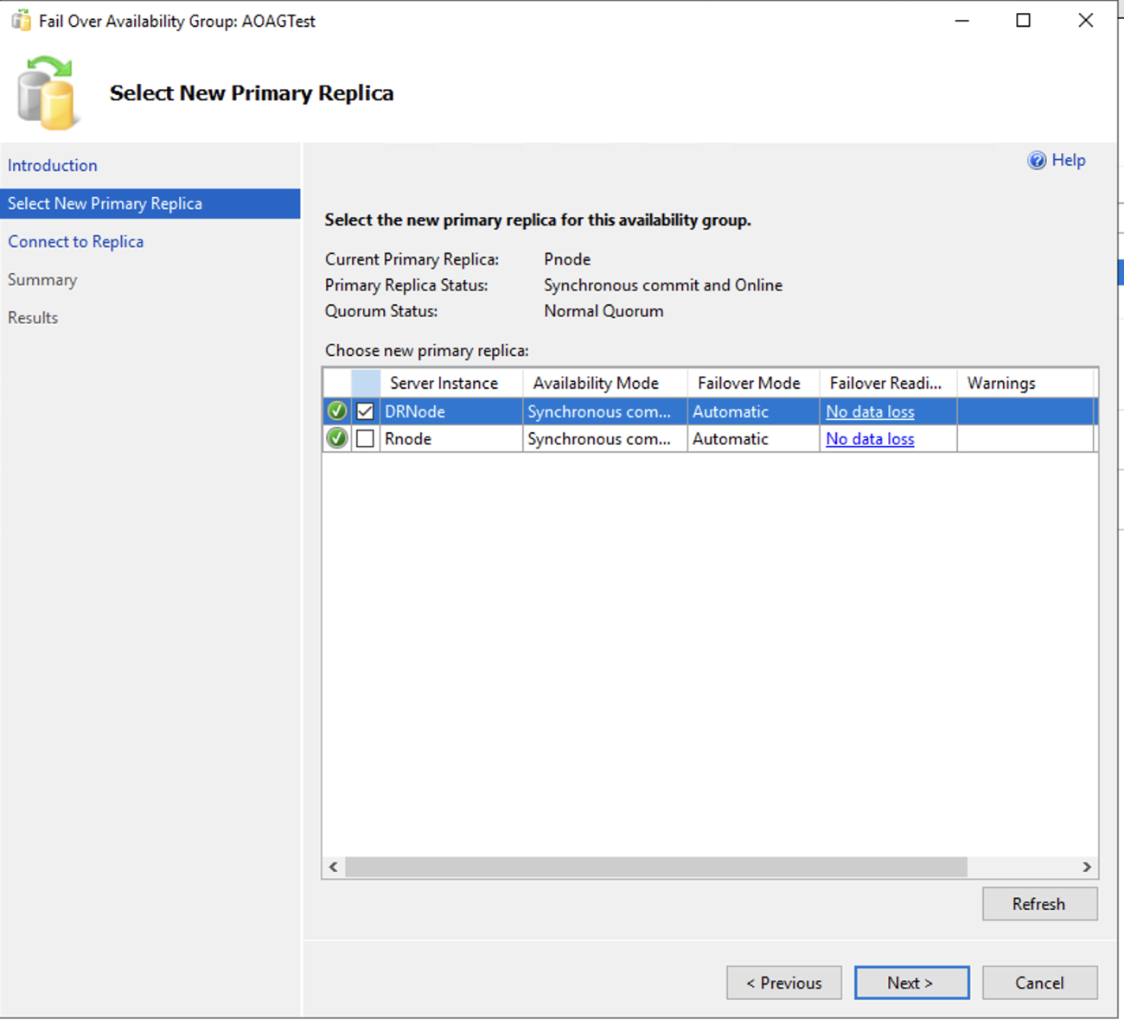The width and height of the screenshot is (1124, 1025).
Task: Open the No data loss link for DRNode
Action: click(x=869, y=411)
